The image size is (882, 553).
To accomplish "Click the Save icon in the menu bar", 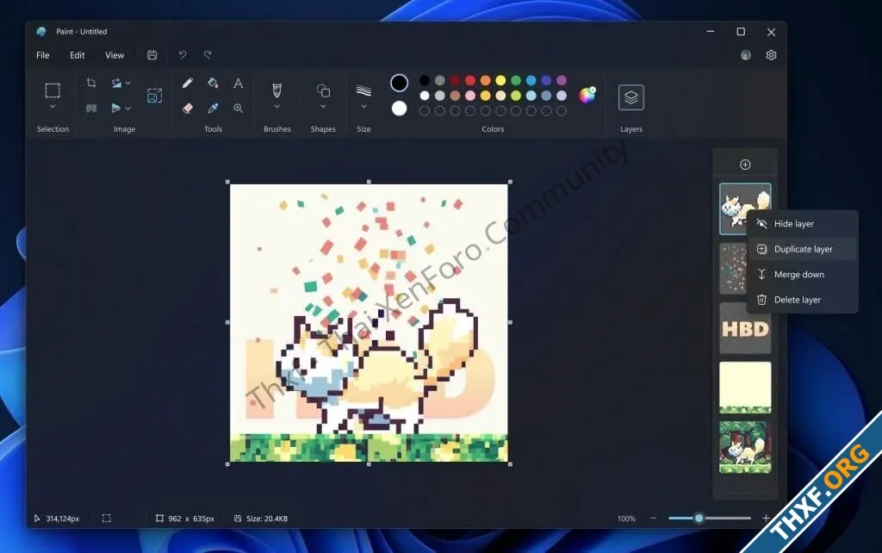I will [152, 55].
